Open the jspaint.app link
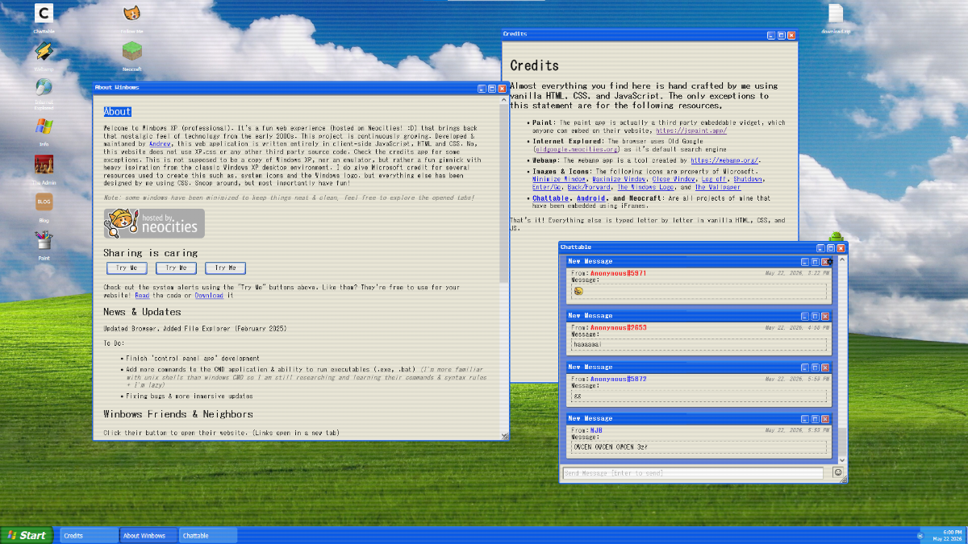This screenshot has width=968, height=544. pos(691,131)
